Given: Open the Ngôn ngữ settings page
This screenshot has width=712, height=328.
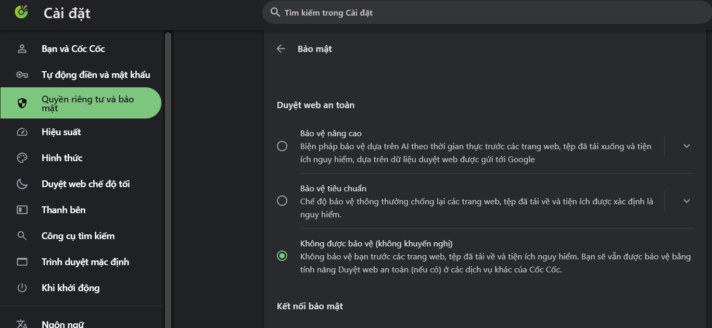Looking at the screenshot, I should coord(62,324).
